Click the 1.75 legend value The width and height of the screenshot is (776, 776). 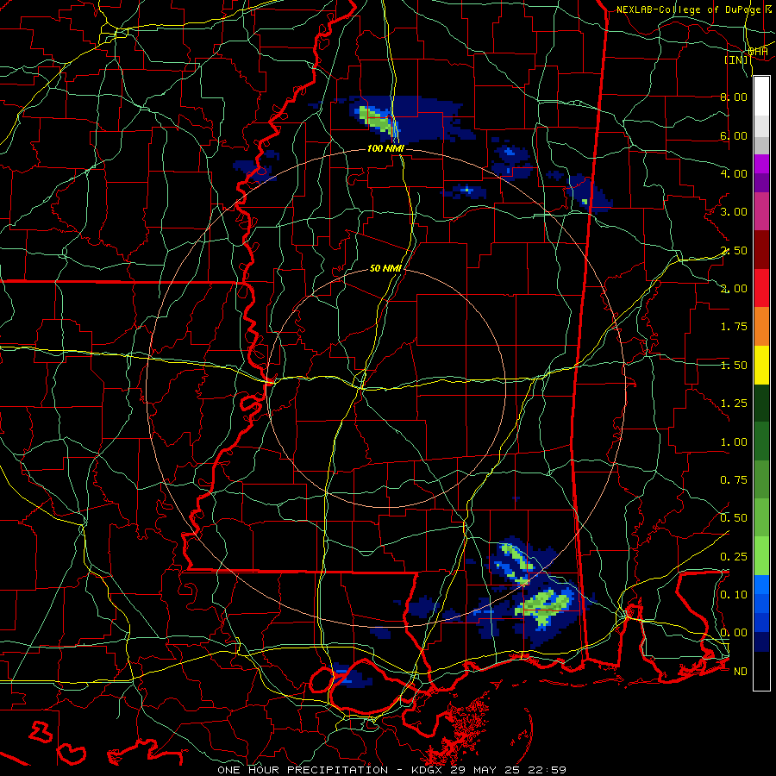point(734,327)
